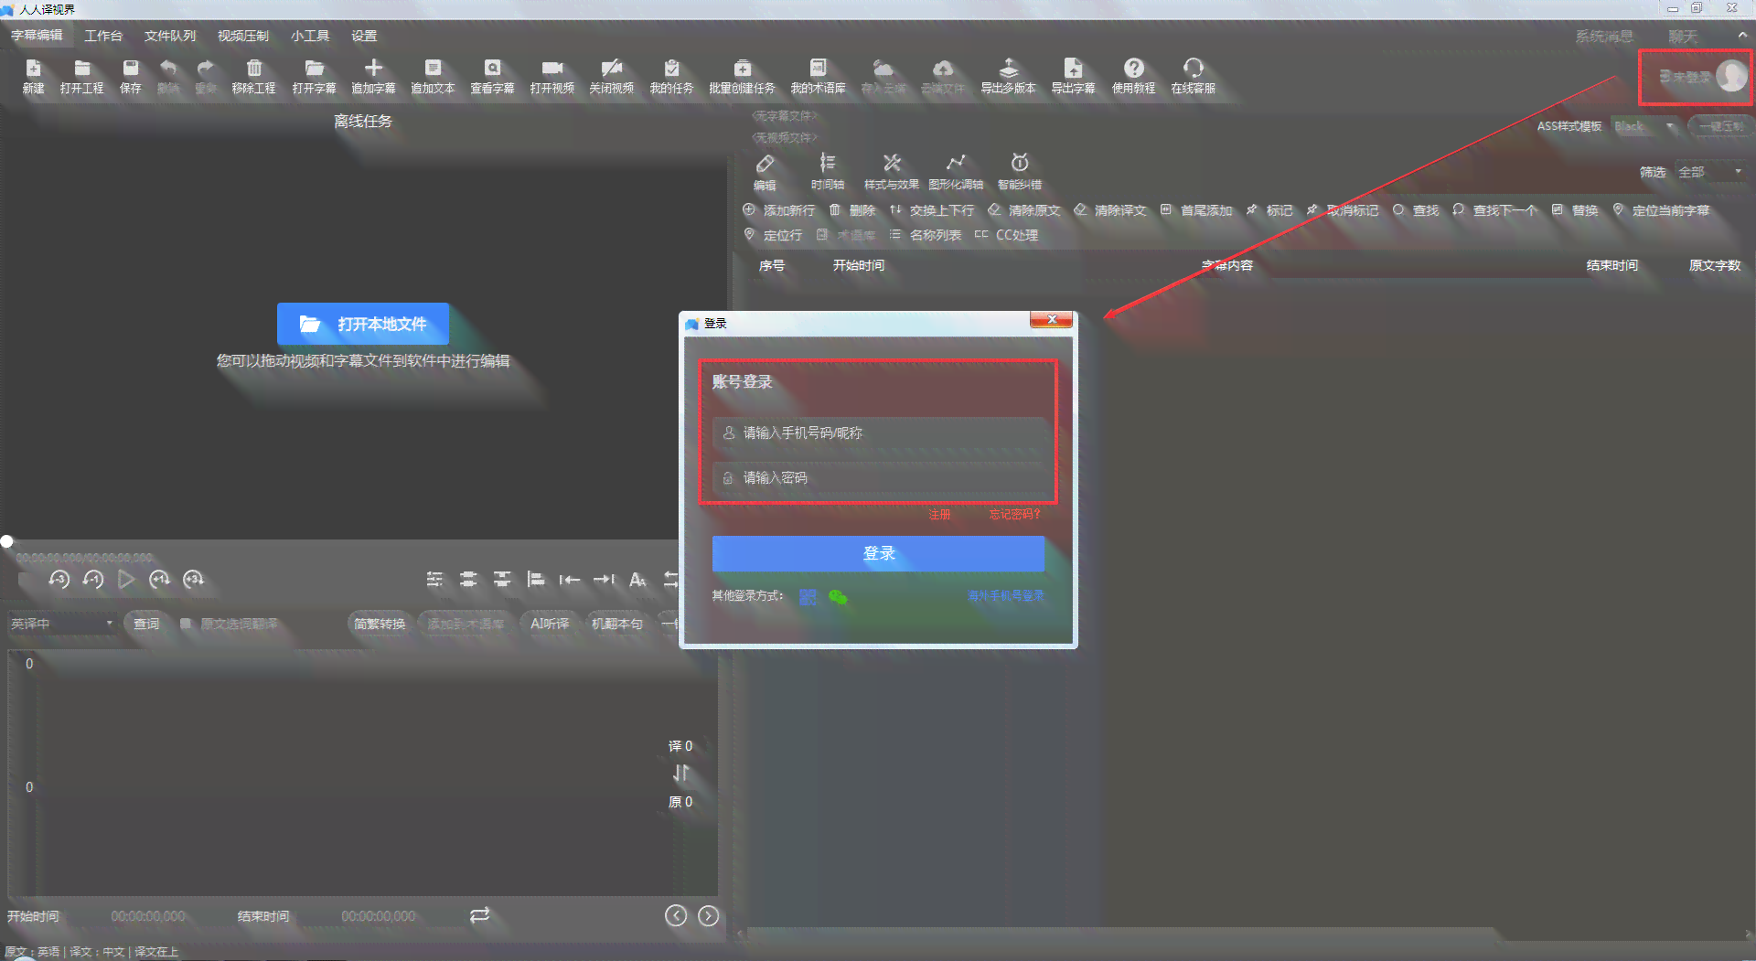Switch to 工作台 tab
1756x961 pixels.
[x=103, y=36]
